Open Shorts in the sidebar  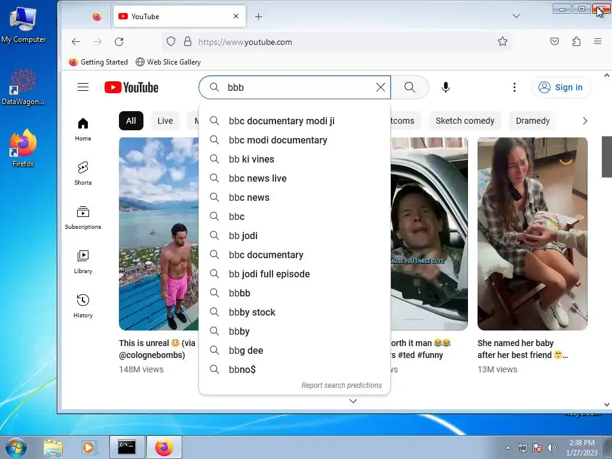point(82,174)
